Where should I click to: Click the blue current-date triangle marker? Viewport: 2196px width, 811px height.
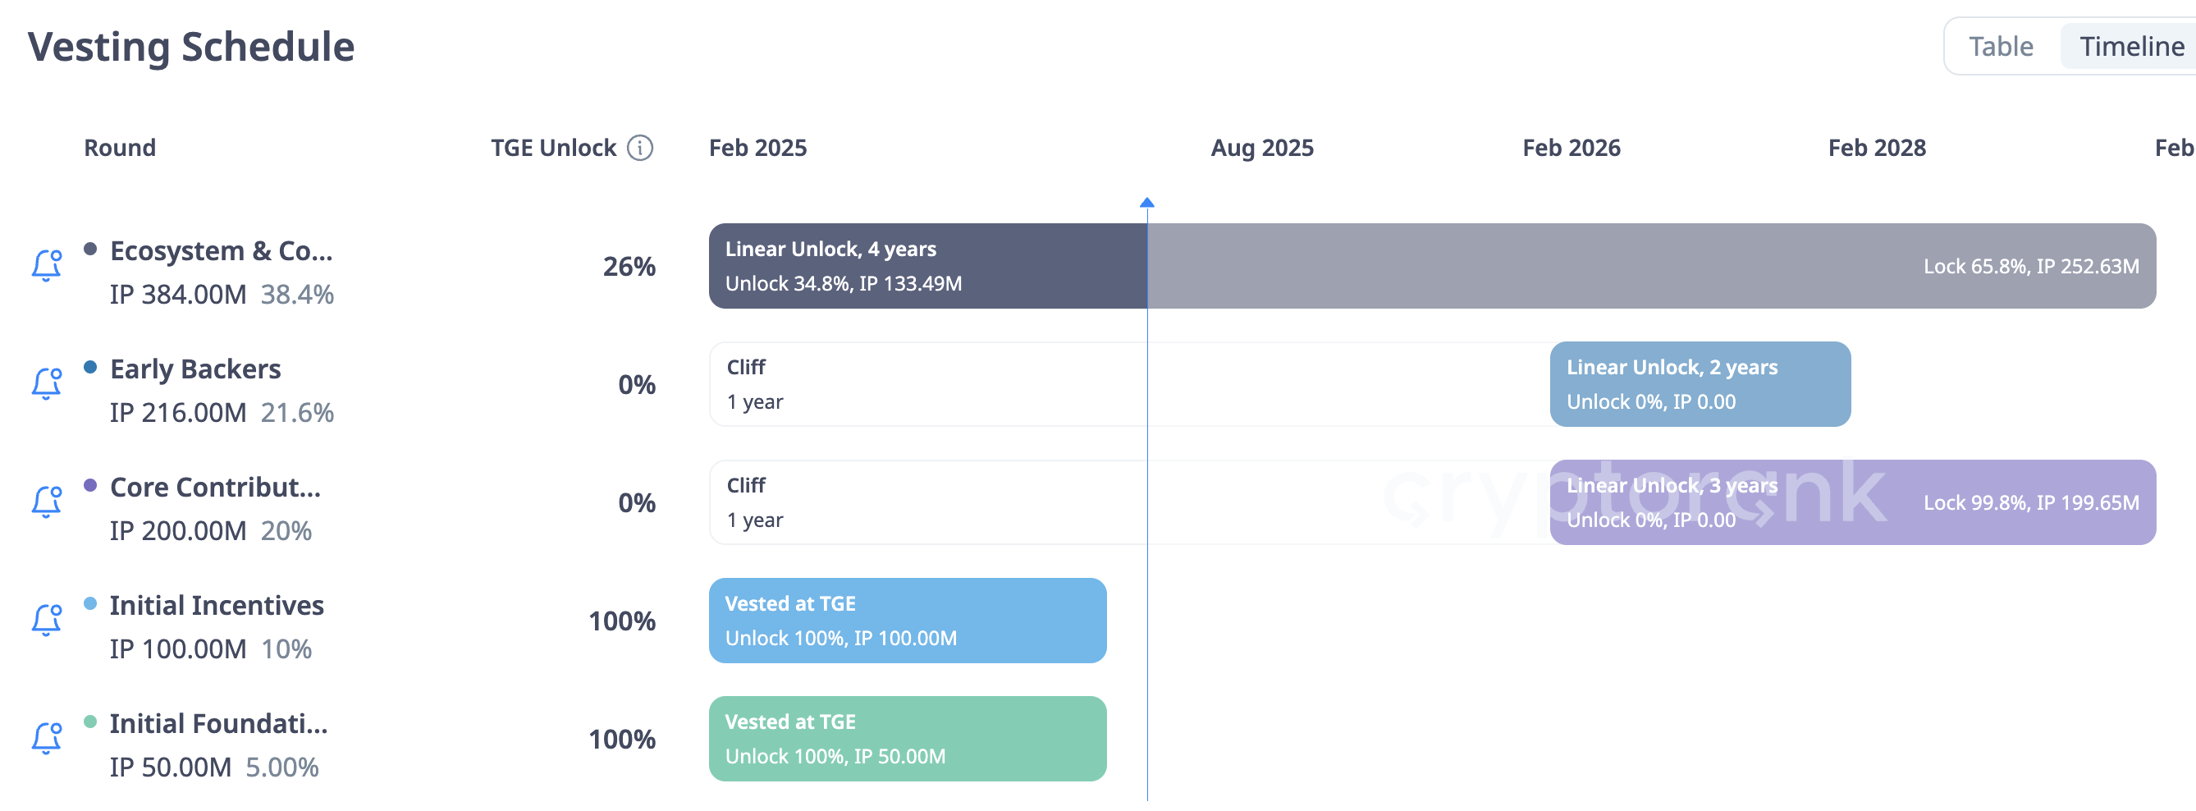tap(1146, 202)
